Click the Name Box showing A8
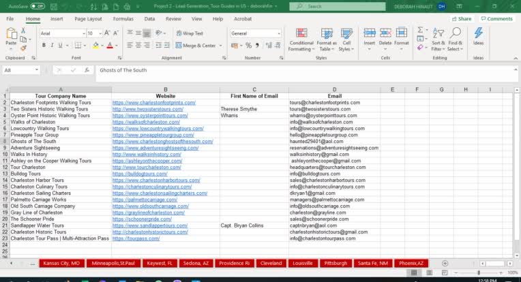 (x=18, y=70)
